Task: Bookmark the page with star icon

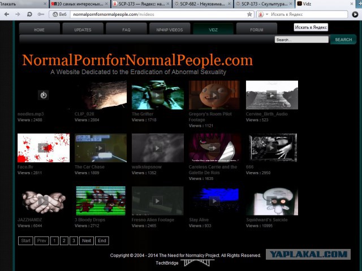Action: point(249,14)
